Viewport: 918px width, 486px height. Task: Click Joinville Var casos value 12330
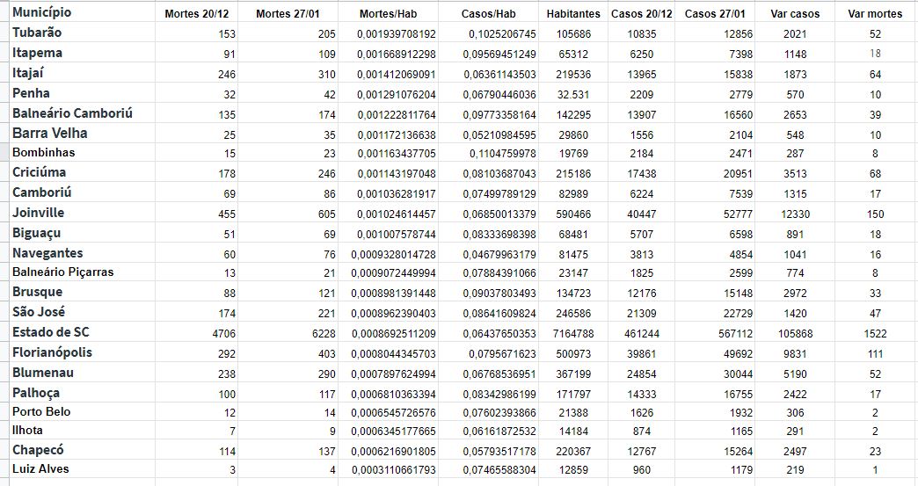795,214
